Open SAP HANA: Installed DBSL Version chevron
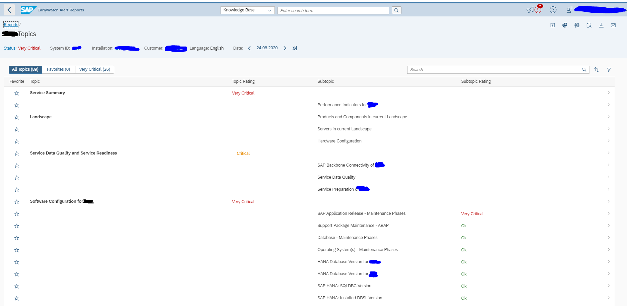Viewport: 627px width, 306px height. click(609, 298)
